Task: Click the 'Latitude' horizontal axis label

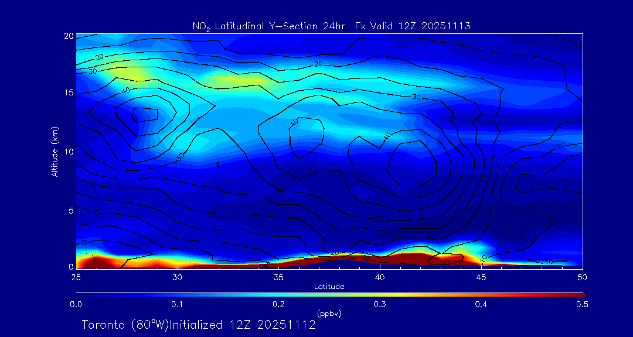Action: coord(329,287)
